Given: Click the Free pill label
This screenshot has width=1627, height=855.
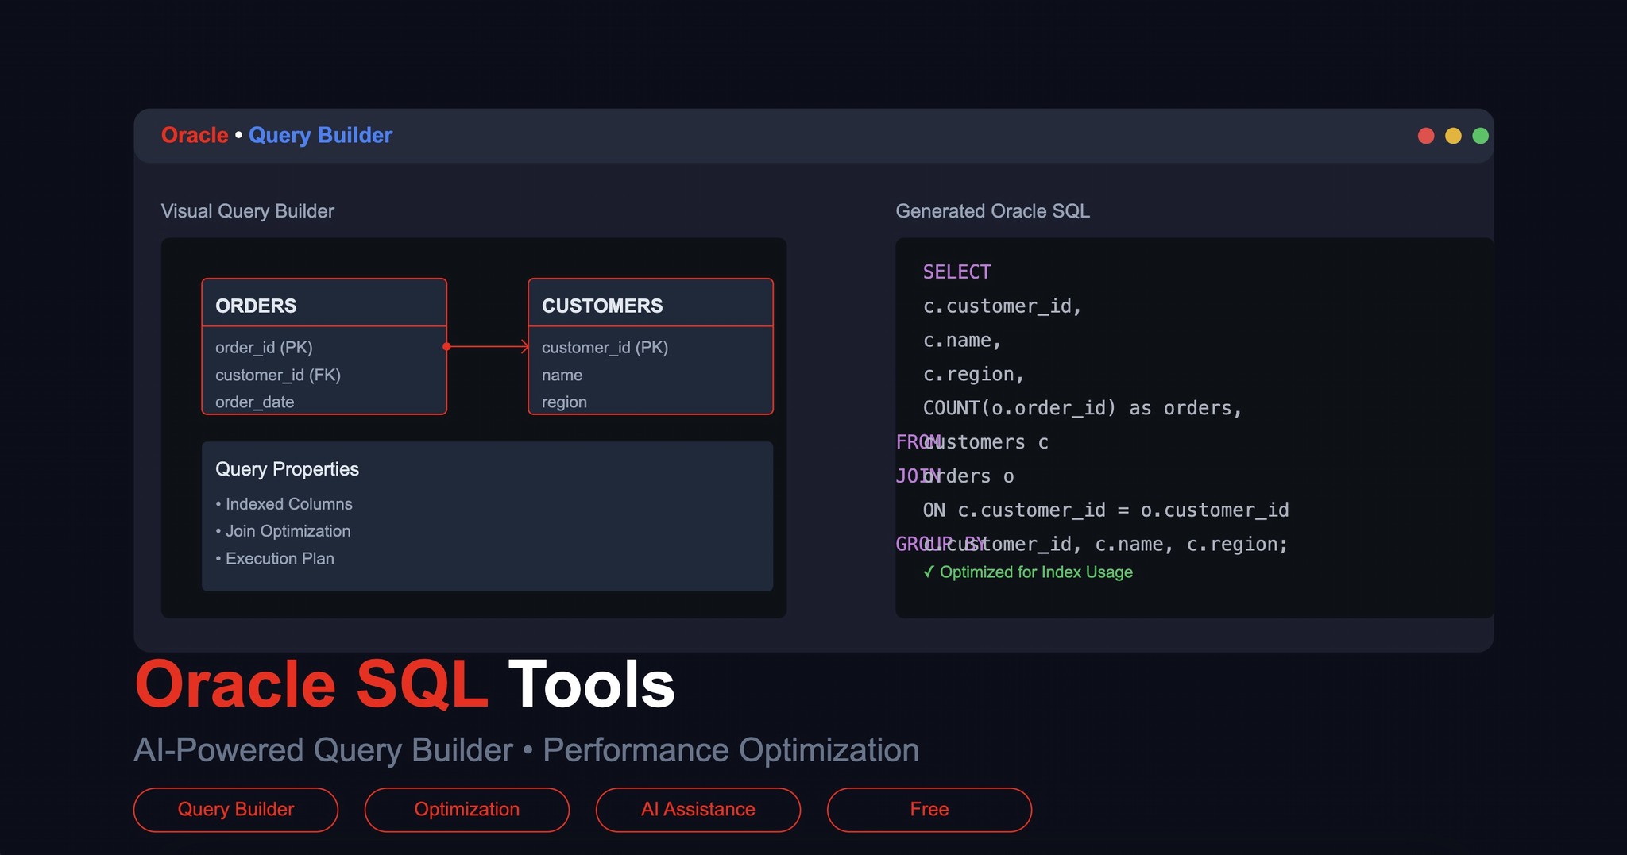Looking at the screenshot, I should pyautogui.click(x=929, y=809).
